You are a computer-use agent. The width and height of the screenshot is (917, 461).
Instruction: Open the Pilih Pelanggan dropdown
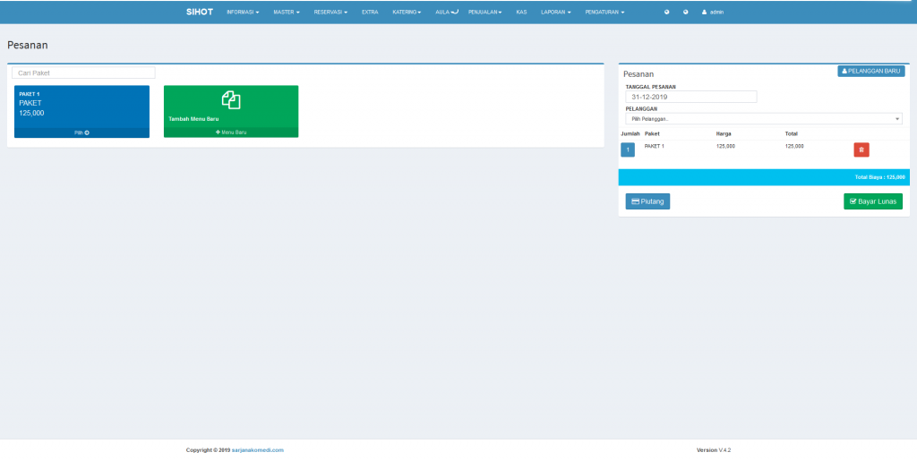pyautogui.click(x=764, y=119)
